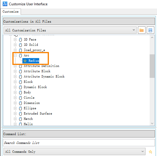The width and height of the screenshot is (157, 156).
Task: Select the Extruded Surface item
Action: [38, 114]
